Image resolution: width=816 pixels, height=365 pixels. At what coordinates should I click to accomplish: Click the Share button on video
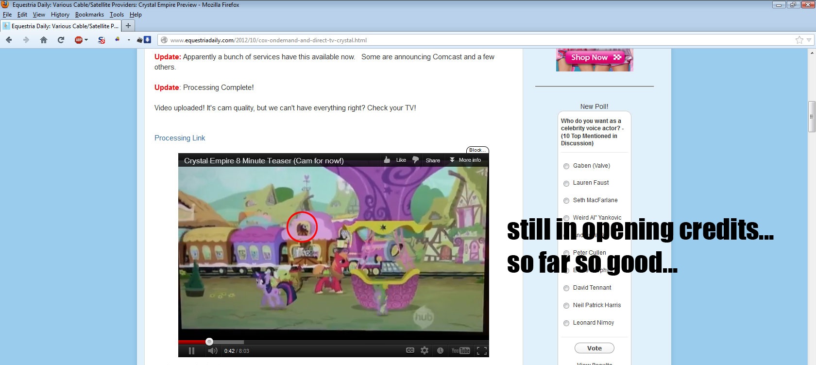[433, 160]
